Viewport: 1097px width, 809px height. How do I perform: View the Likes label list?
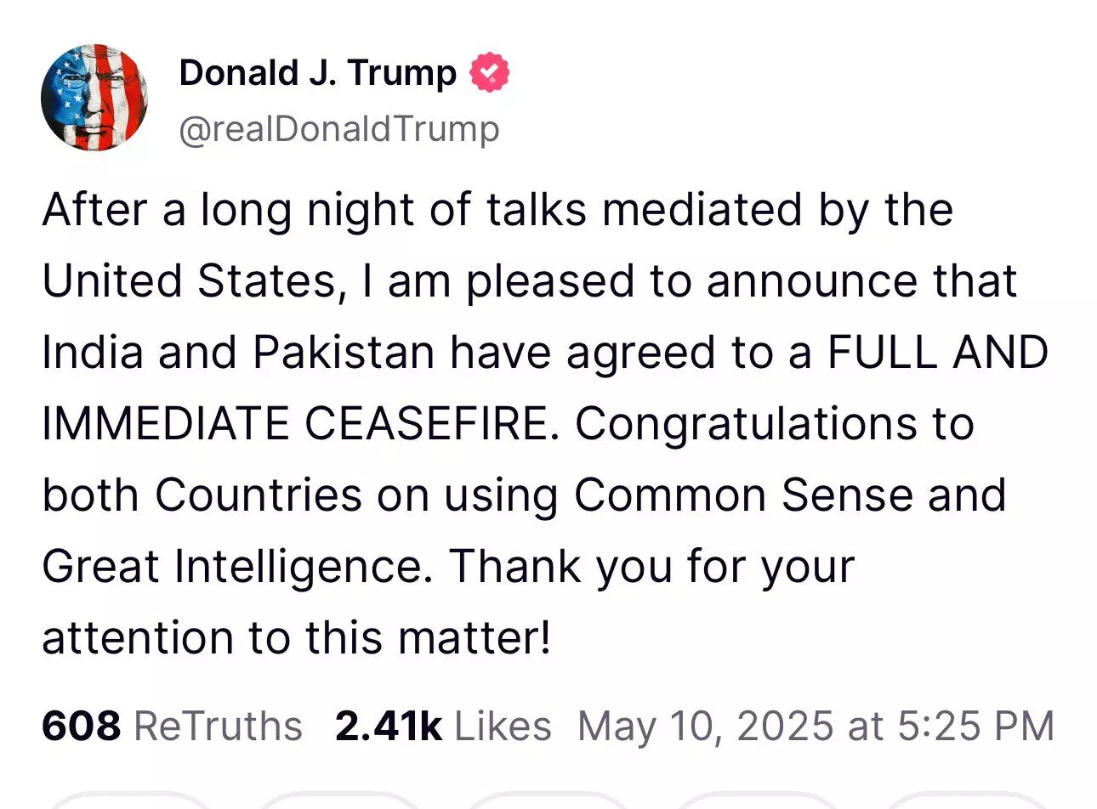click(x=503, y=727)
